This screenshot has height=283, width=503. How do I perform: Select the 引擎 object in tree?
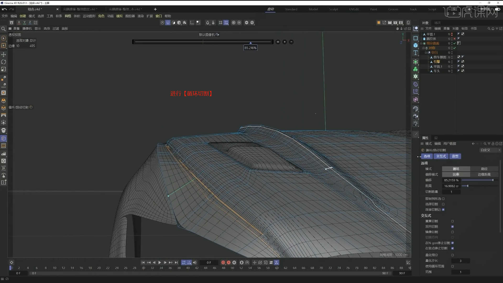(436, 62)
